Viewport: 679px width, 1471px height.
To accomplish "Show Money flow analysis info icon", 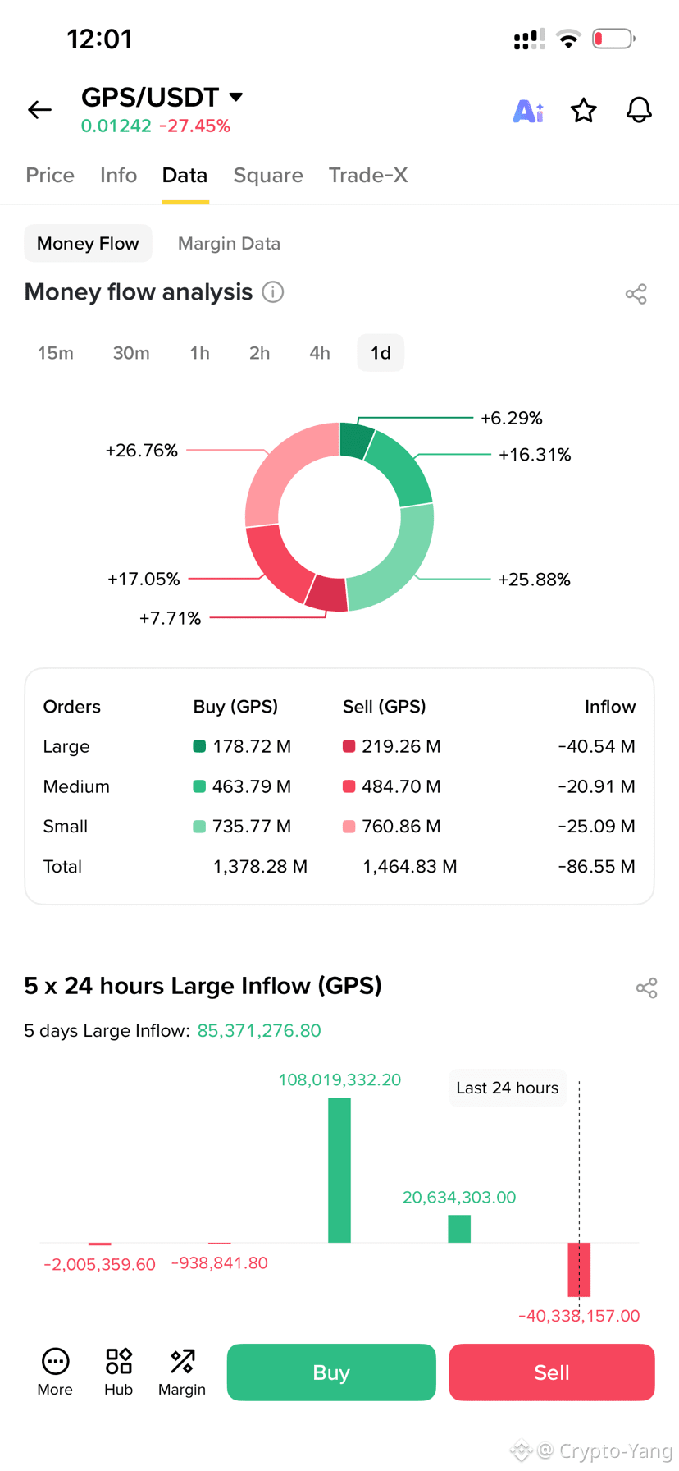I will [273, 291].
